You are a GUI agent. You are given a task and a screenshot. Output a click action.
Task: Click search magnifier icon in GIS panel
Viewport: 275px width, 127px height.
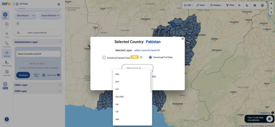pos(18,33)
